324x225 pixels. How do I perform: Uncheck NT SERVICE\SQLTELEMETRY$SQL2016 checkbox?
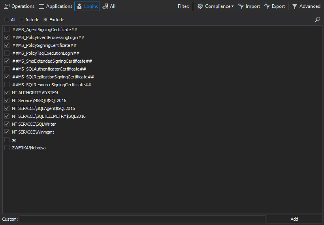point(7,116)
